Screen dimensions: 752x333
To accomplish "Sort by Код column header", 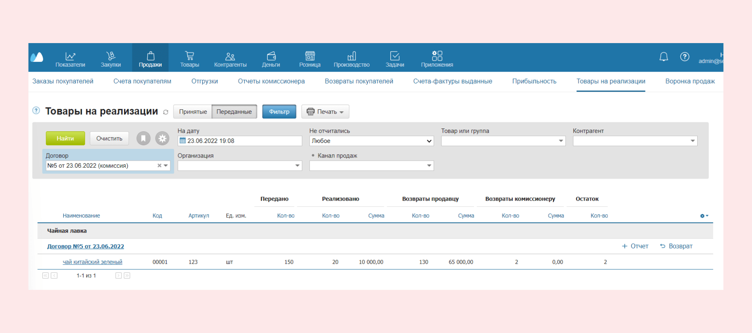I will (157, 216).
